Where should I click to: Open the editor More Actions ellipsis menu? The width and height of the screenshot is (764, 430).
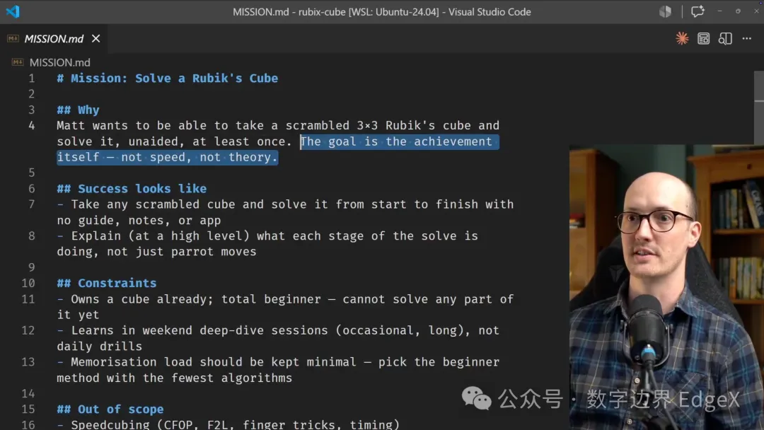(747, 38)
